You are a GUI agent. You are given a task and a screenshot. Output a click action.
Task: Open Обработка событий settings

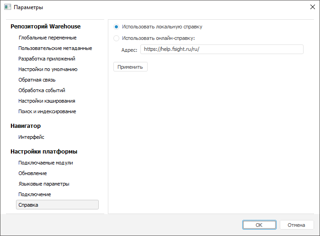[x=42, y=90]
